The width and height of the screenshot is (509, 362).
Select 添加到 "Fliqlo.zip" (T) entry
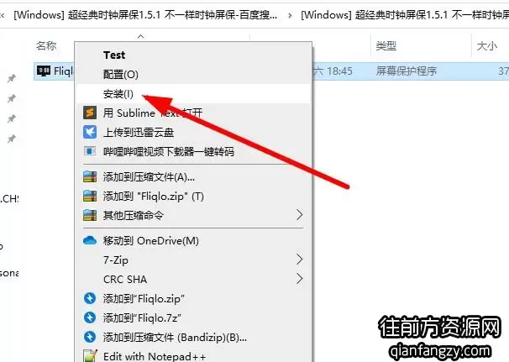coord(153,196)
